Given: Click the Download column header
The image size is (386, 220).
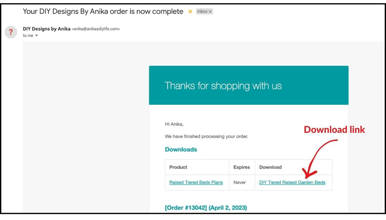Looking at the screenshot, I should [270, 167].
